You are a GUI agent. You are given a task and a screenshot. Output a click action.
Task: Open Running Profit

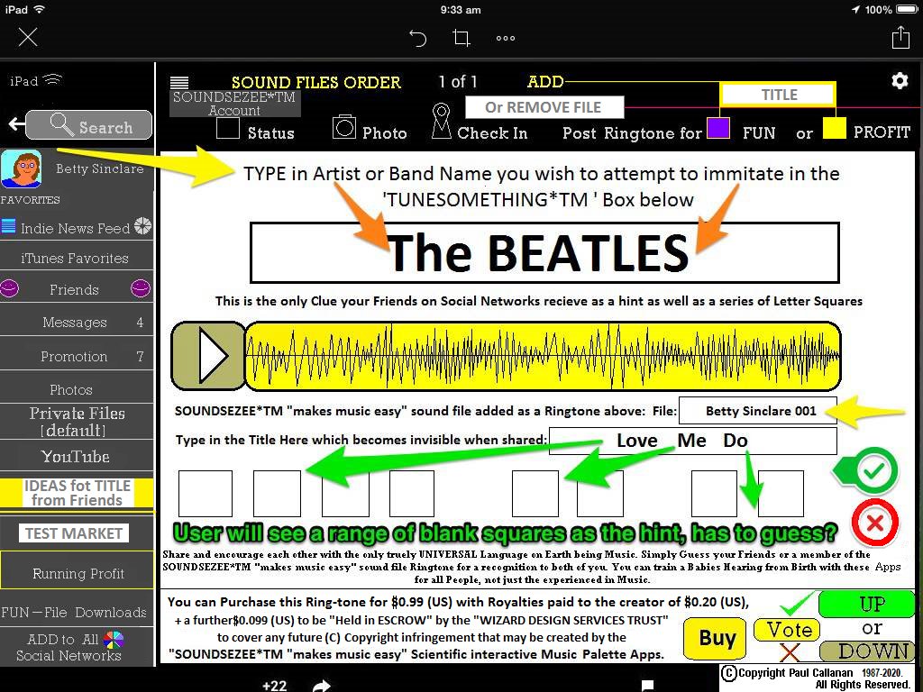point(78,572)
